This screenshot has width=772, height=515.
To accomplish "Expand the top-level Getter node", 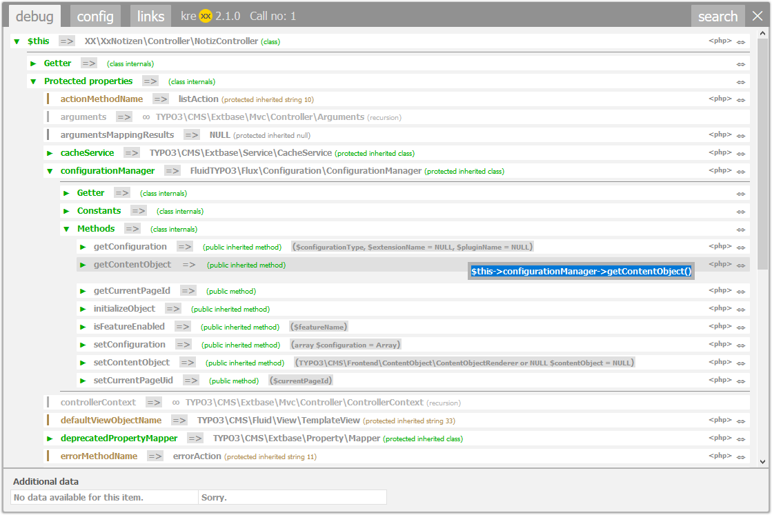I will [34, 63].
